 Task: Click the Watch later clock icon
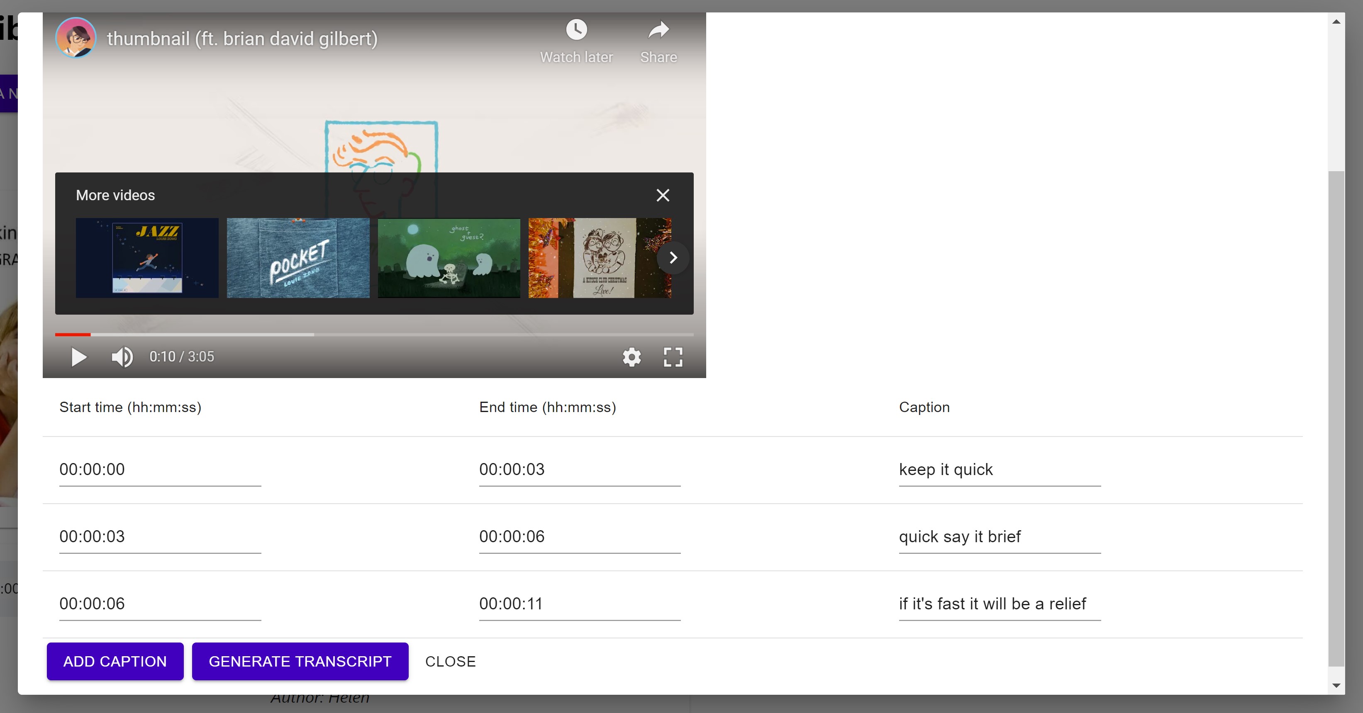coord(576,30)
